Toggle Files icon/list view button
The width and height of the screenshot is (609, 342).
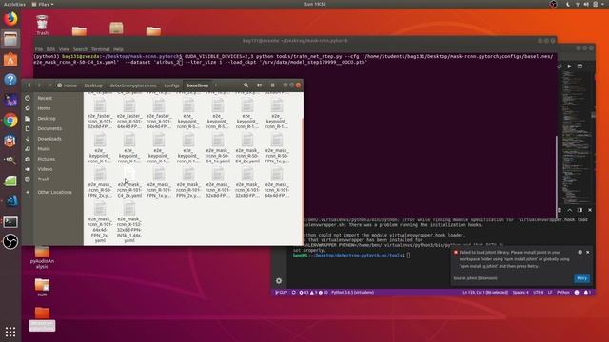point(259,85)
